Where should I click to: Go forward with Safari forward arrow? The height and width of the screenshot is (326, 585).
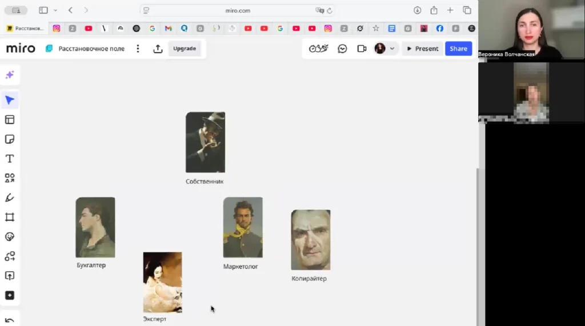pos(86,10)
